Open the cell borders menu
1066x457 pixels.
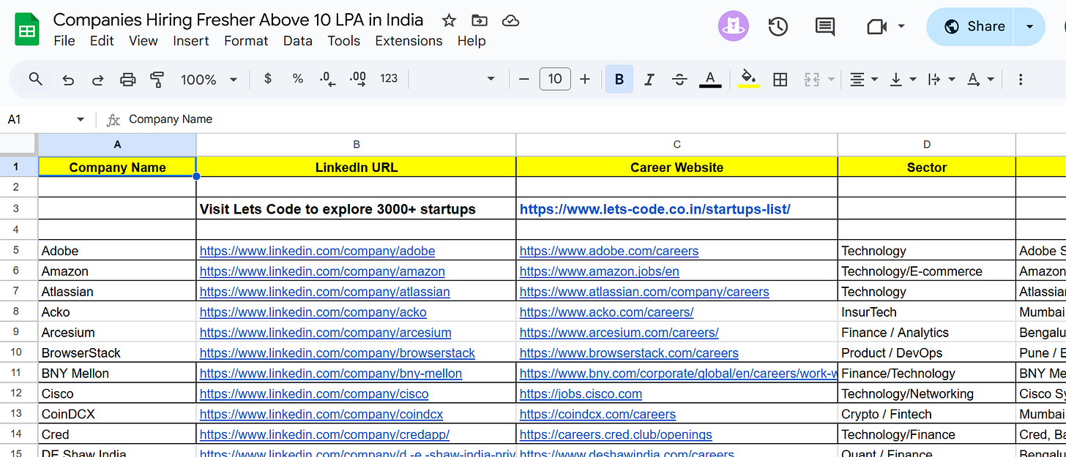[780, 80]
